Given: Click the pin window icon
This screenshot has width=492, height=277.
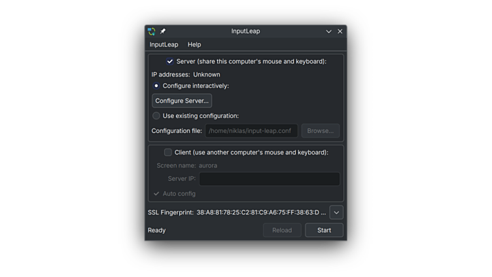Looking at the screenshot, I should [x=163, y=31].
